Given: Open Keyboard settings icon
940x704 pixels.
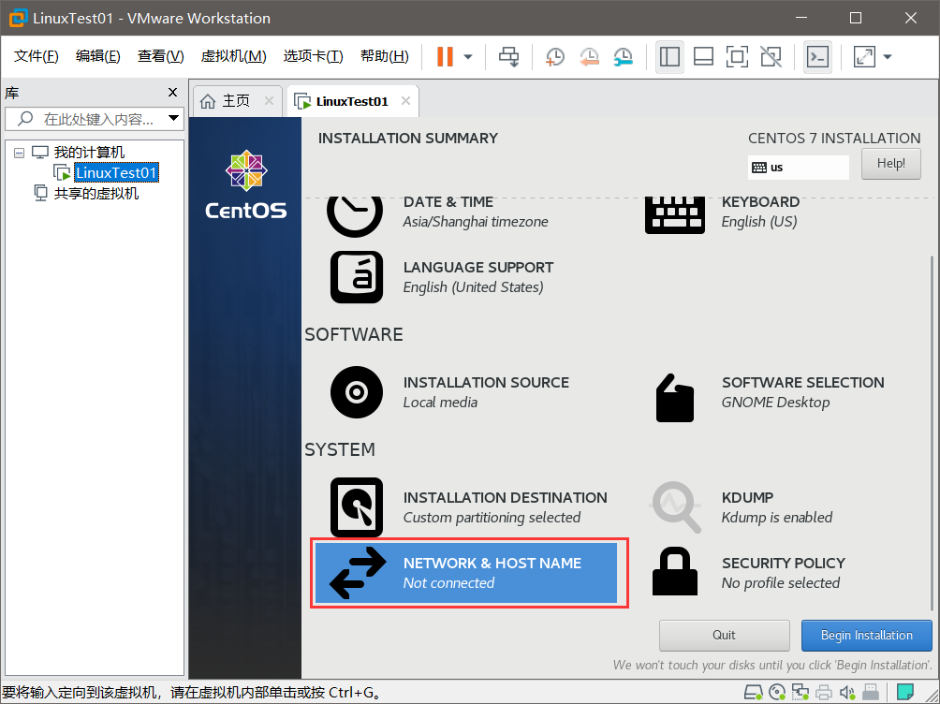Looking at the screenshot, I should (674, 215).
